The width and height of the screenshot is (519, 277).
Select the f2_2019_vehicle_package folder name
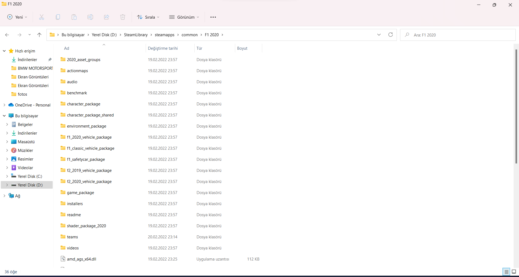click(89, 170)
